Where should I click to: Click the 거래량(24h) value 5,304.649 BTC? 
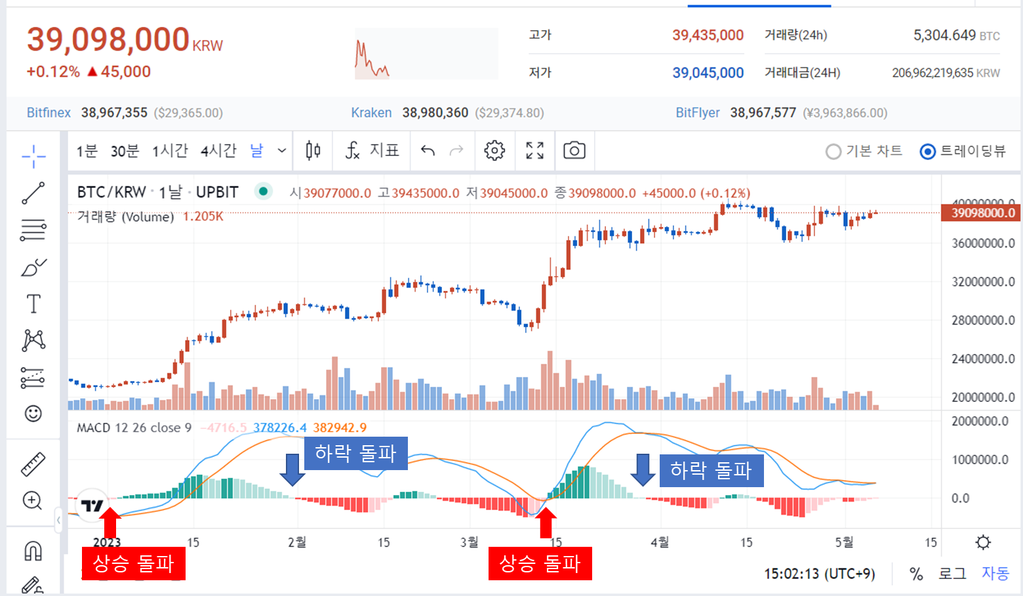(957, 35)
